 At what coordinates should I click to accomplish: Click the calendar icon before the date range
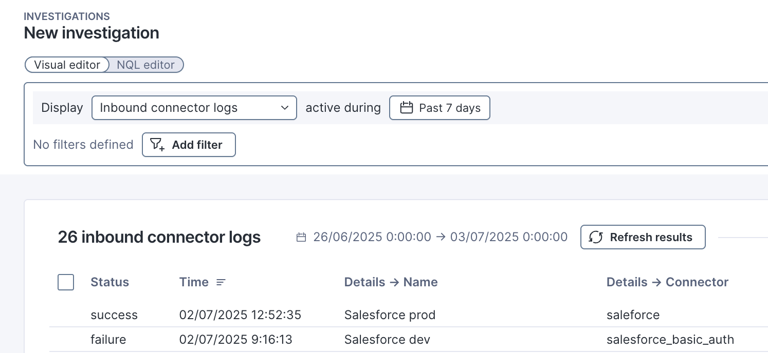tap(302, 237)
